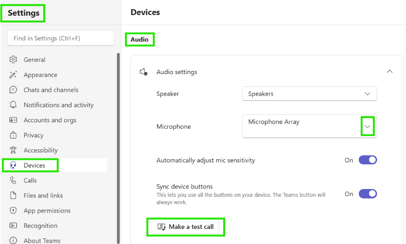Click the General gear icon
The height and width of the screenshot is (244, 406).
[13, 59]
